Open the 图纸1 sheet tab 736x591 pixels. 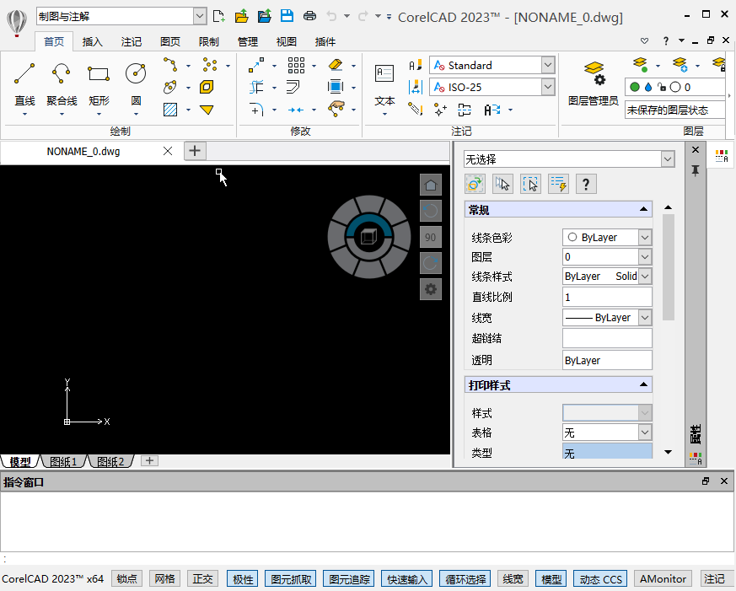[63, 462]
